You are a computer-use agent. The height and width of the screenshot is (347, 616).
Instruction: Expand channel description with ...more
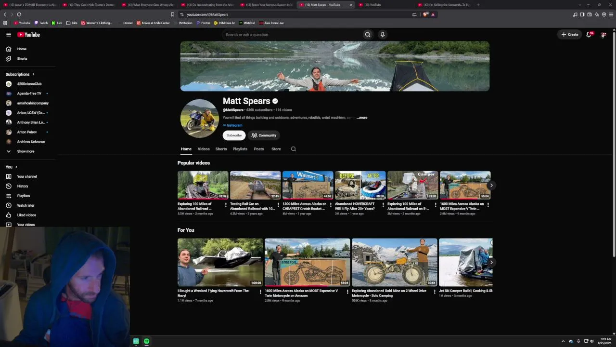coord(362,118)
